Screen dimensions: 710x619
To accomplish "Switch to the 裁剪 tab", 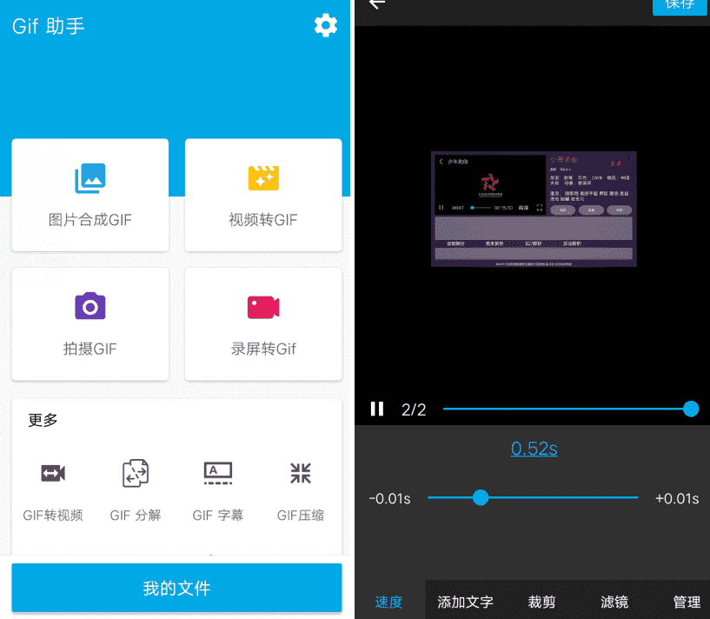I will pyautogui.click(x=541, y=602).
